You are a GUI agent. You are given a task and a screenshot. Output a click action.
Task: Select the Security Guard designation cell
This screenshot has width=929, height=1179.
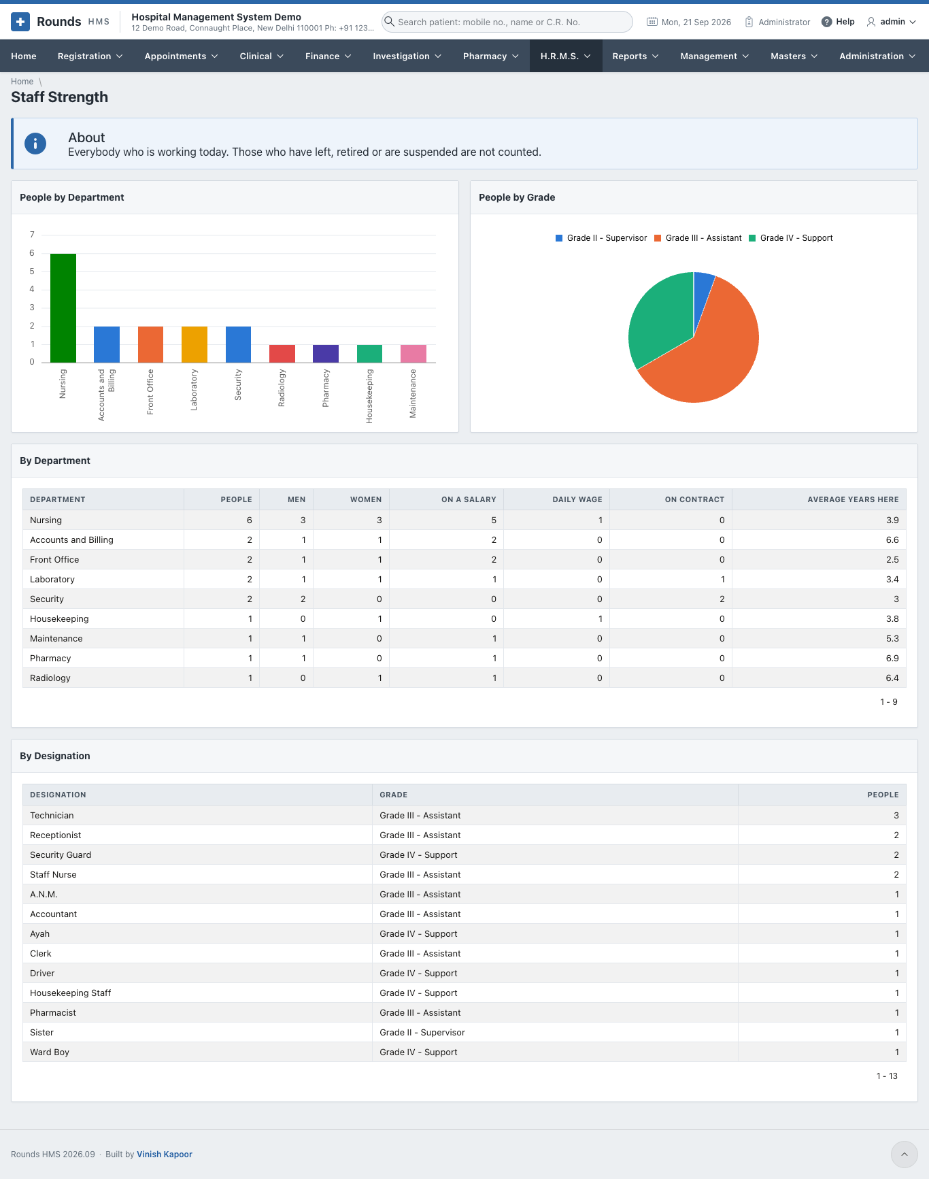tap(197, 854)
